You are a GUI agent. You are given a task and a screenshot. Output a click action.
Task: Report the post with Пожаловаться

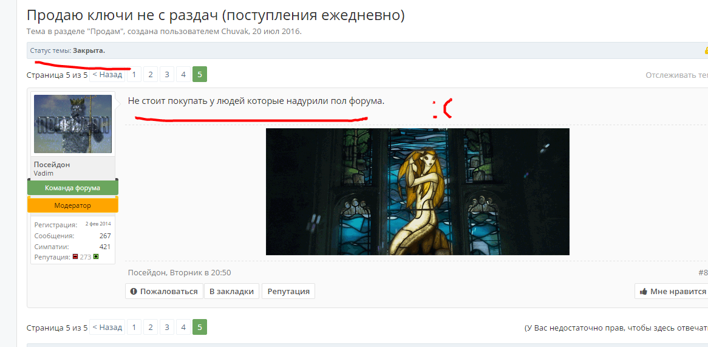(164, 292)
